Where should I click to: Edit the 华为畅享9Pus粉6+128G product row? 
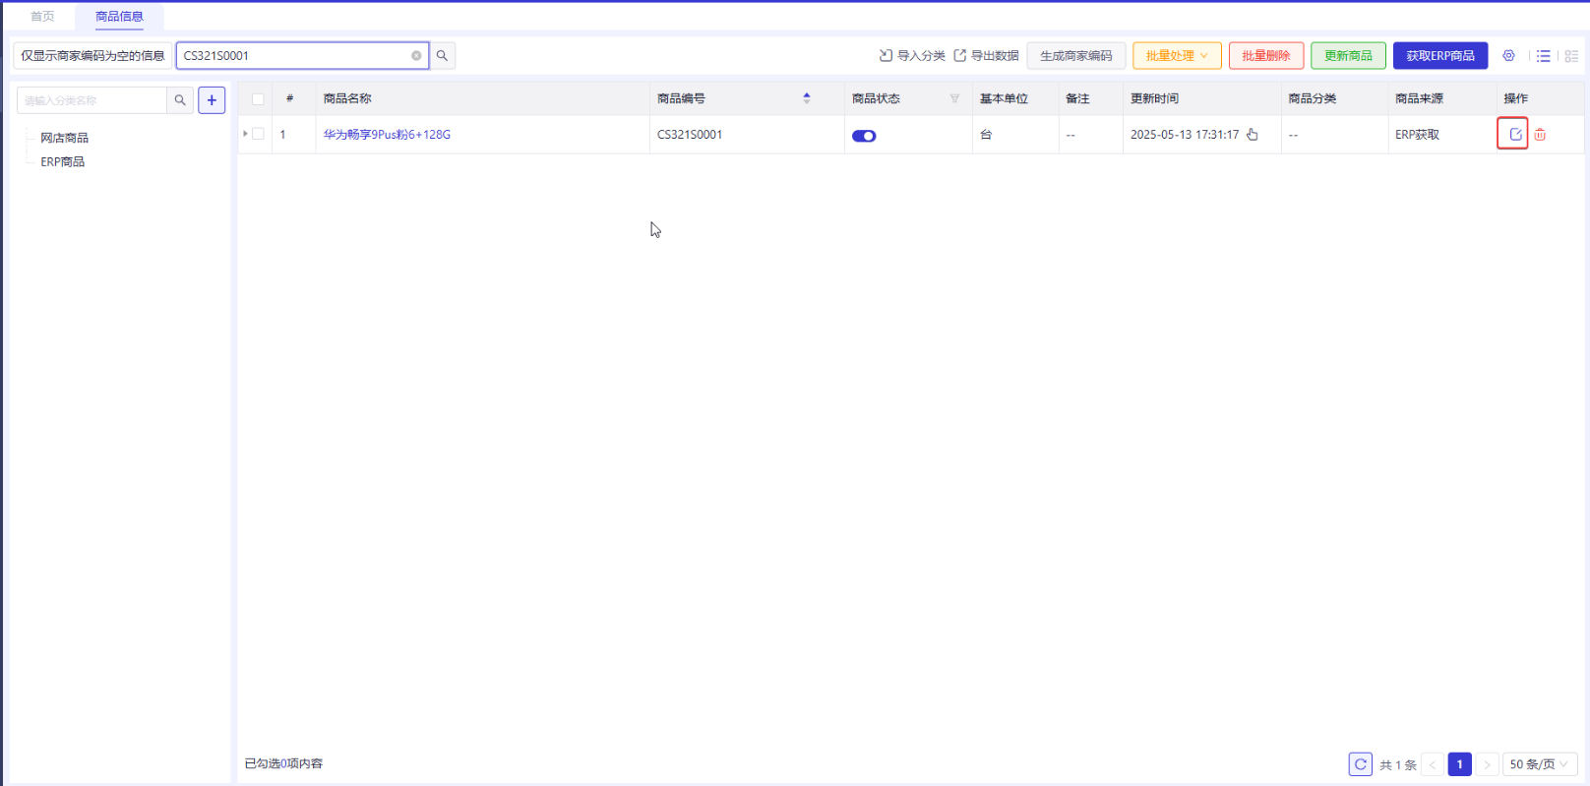(x=1515, y=135)
